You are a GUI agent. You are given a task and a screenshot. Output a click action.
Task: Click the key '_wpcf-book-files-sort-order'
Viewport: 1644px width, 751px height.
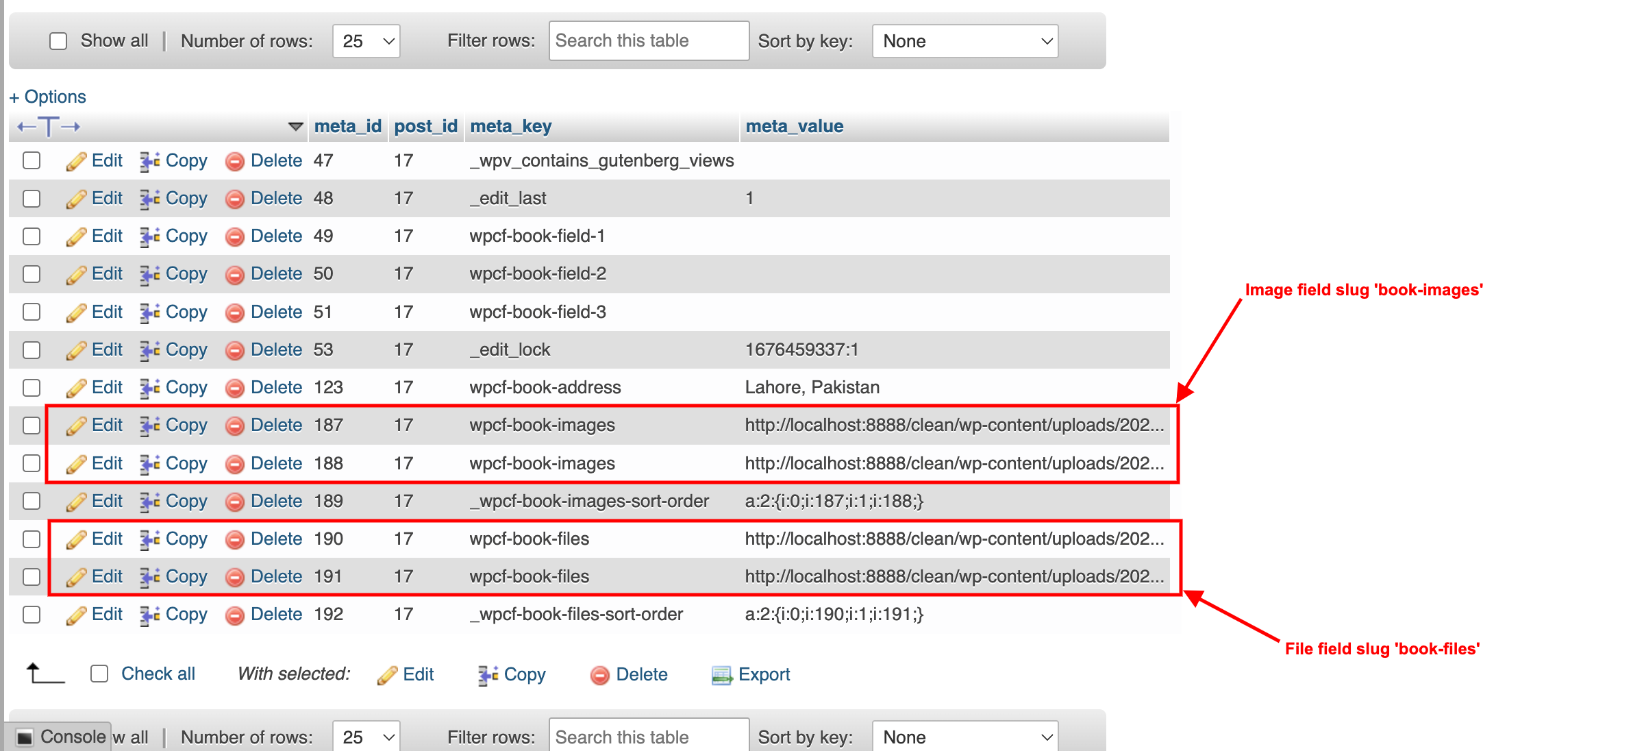(x=576, y=615)
